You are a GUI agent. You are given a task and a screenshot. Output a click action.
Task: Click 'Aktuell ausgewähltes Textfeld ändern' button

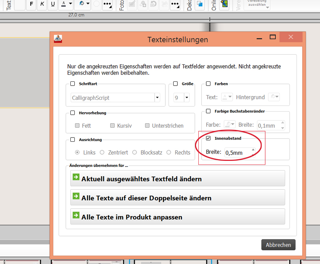tap(178, 178)
